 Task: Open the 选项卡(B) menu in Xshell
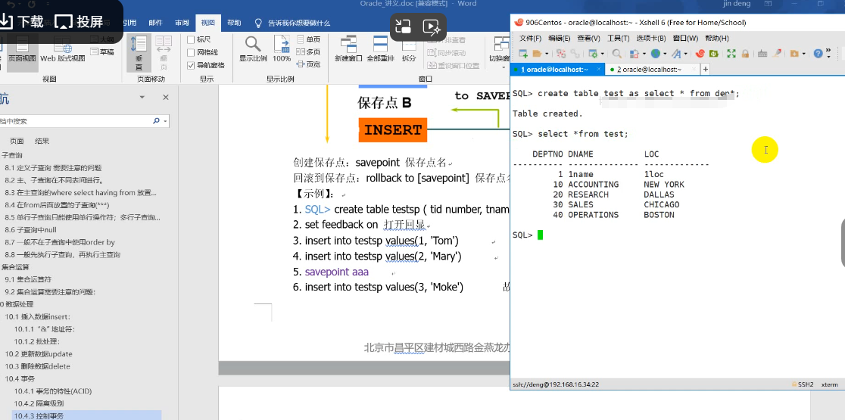click(650, 39)
